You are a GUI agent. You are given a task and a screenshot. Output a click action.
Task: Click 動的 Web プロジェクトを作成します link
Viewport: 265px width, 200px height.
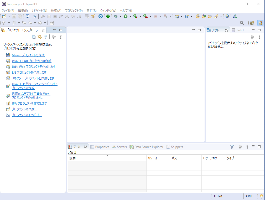tap(34, 66)
